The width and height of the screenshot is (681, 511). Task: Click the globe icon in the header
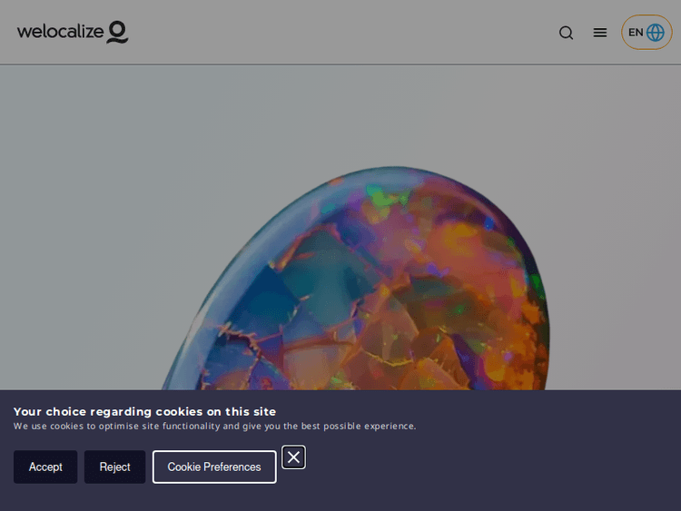pyautogui.click(x=656, y=33)
